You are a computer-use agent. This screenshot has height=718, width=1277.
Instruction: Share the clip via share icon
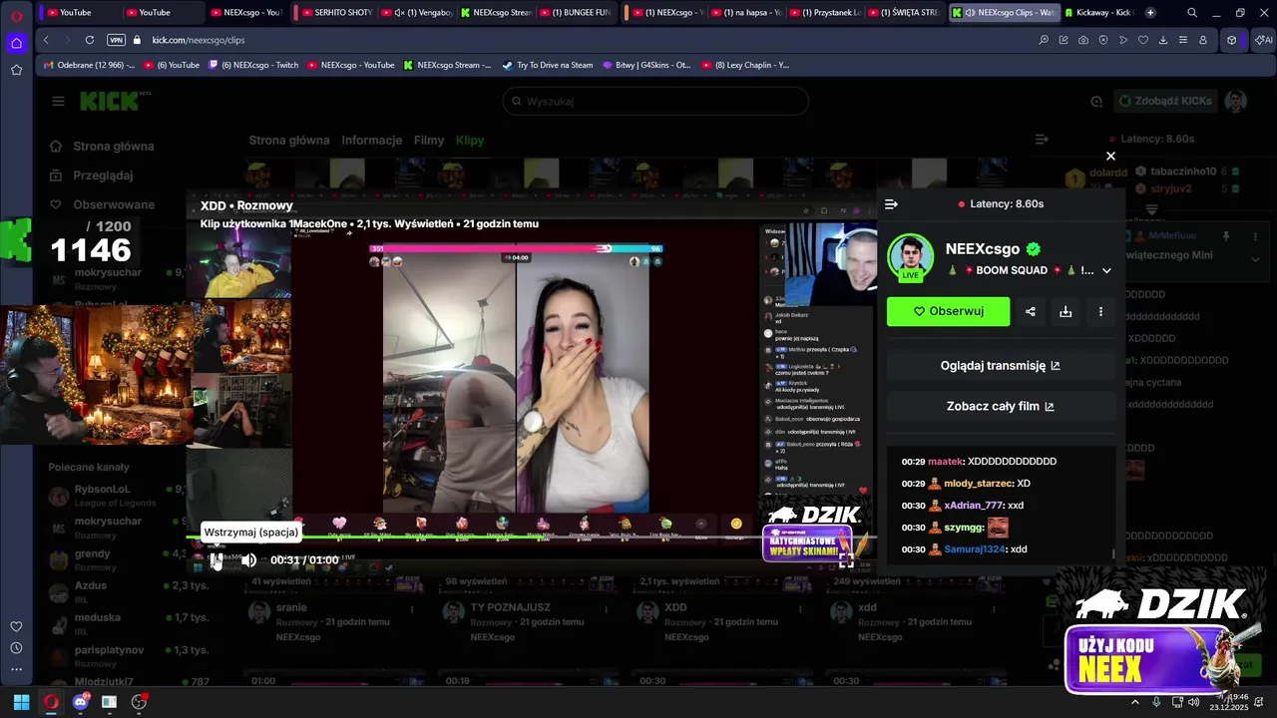(1031, 311)
